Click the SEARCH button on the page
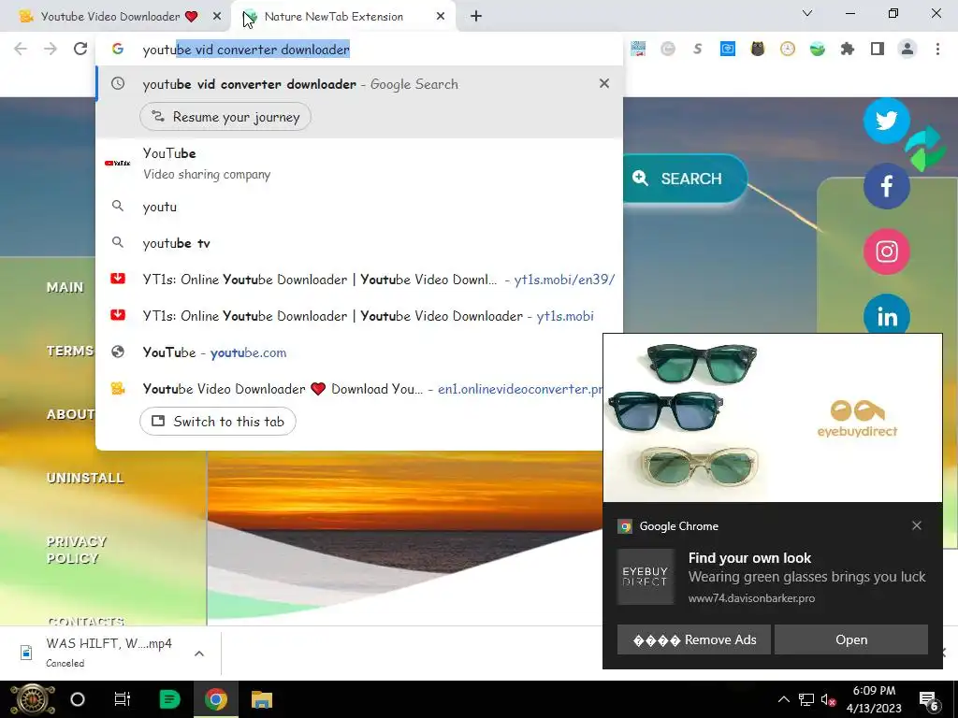Screen dimensions: 958x718 (684, 179)
